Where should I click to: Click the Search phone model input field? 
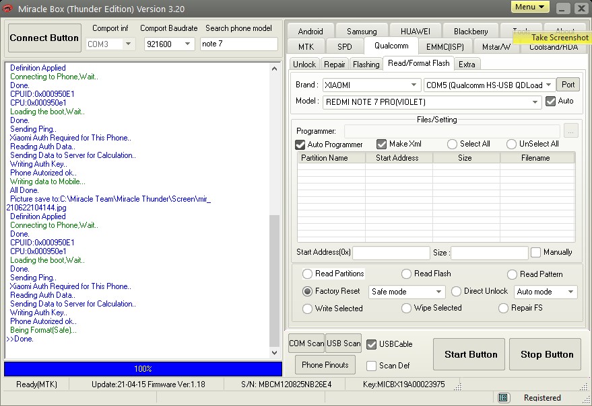coord(238,44)
